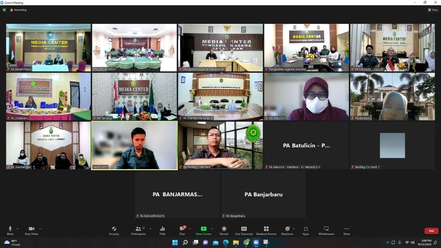The width and height of the screenshot is (441, 248).
Task: Open the Apps toolbar item
Action: pyautogui.click(x=305, y=230)
